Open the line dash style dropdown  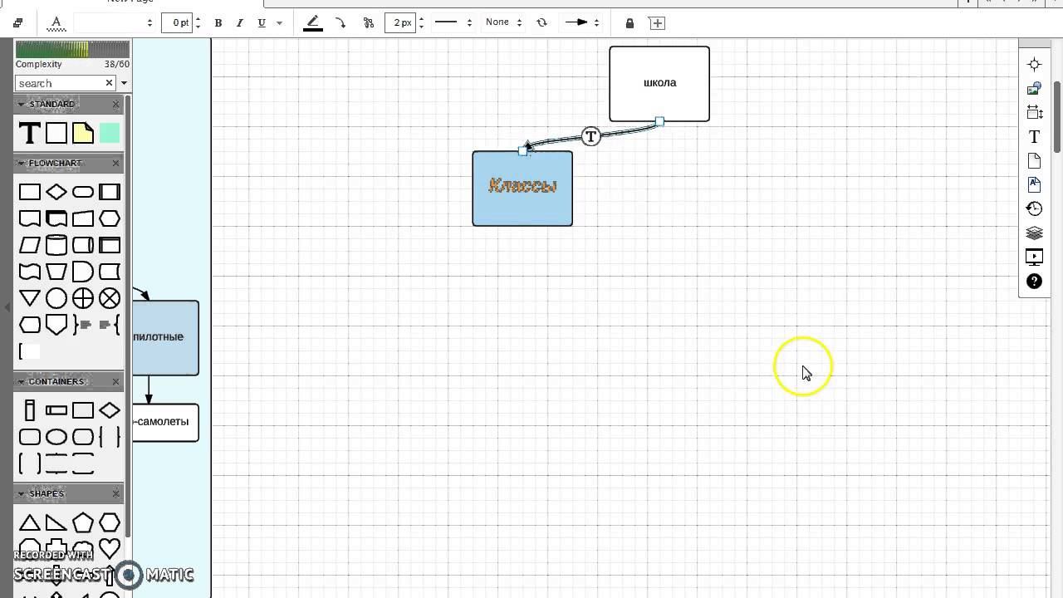coord(453,23)
